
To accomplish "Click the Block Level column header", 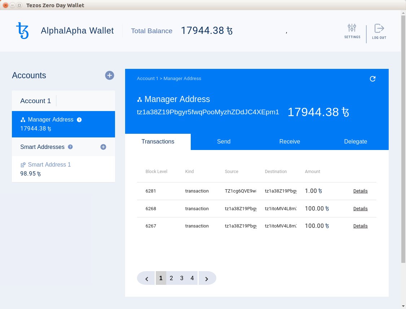I will [156, 172].
